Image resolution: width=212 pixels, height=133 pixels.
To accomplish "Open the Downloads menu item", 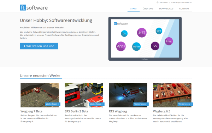I will pos(166,9).
